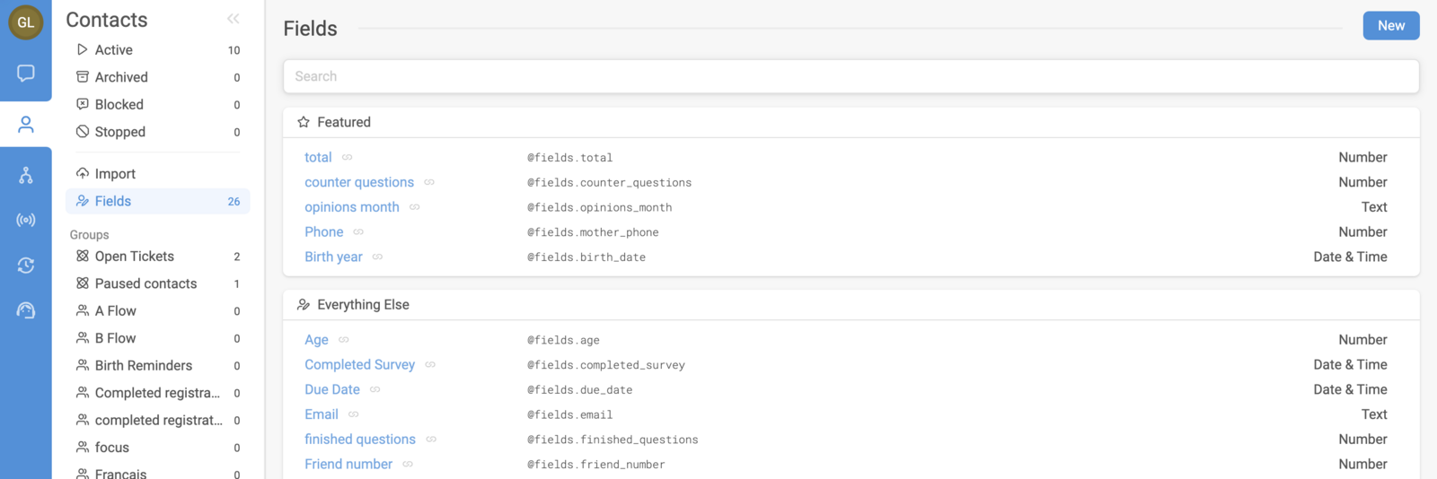Viewport: 1437px width, 479px height.
Task: Open the counter questions field
Action: click(358, 182)
